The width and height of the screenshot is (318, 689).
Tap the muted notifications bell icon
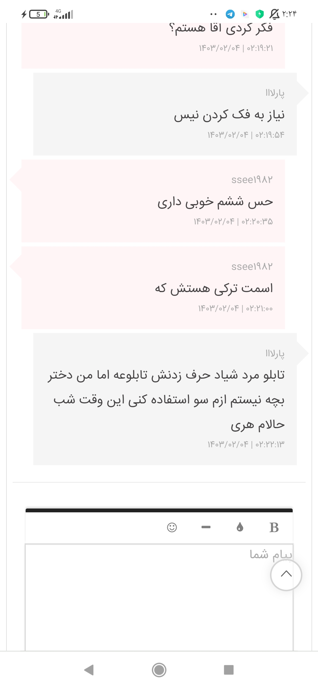[x=274, y=14]
